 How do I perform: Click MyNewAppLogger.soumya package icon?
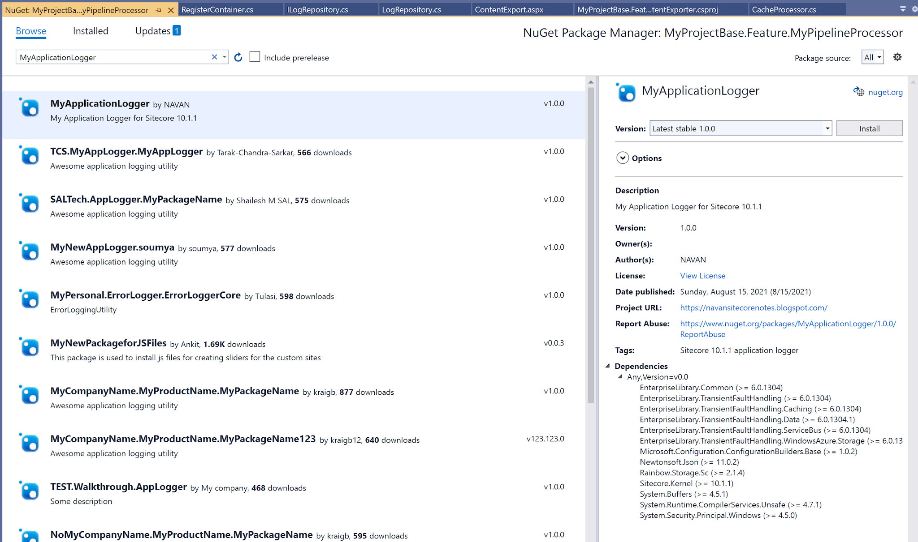click(30, 251)
